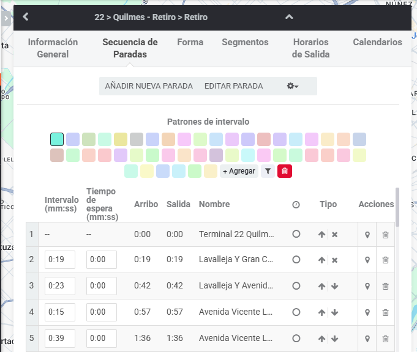Open the gear settings dropdown

pyautogui.click(x=293, y=86)
